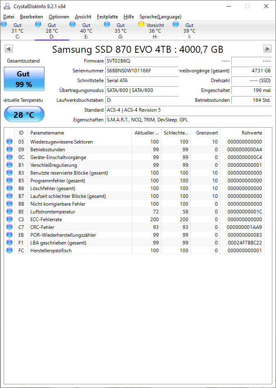The image size is (276, 388).
Task: Go to next disk with right arrow
Action: [x=267, y=49]
